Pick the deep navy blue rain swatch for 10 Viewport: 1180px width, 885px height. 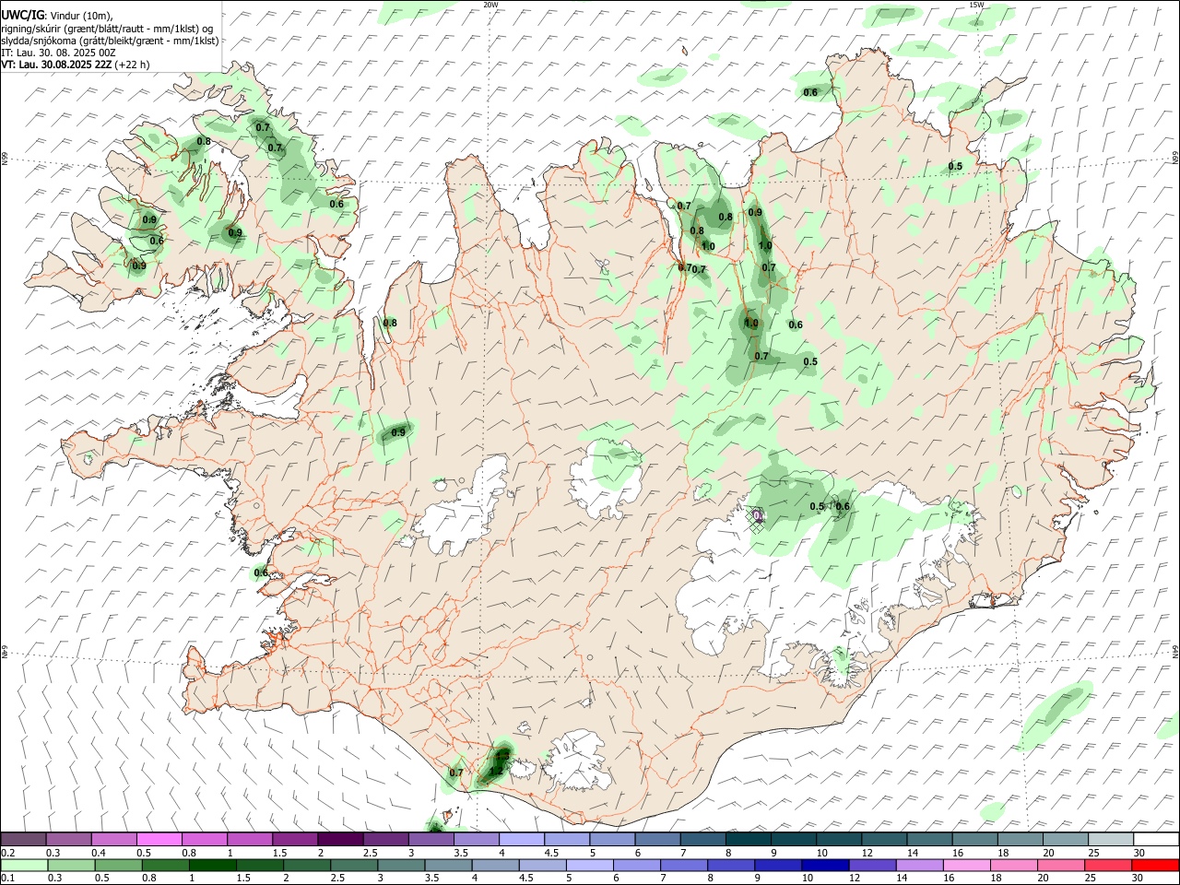coord(825,865)
